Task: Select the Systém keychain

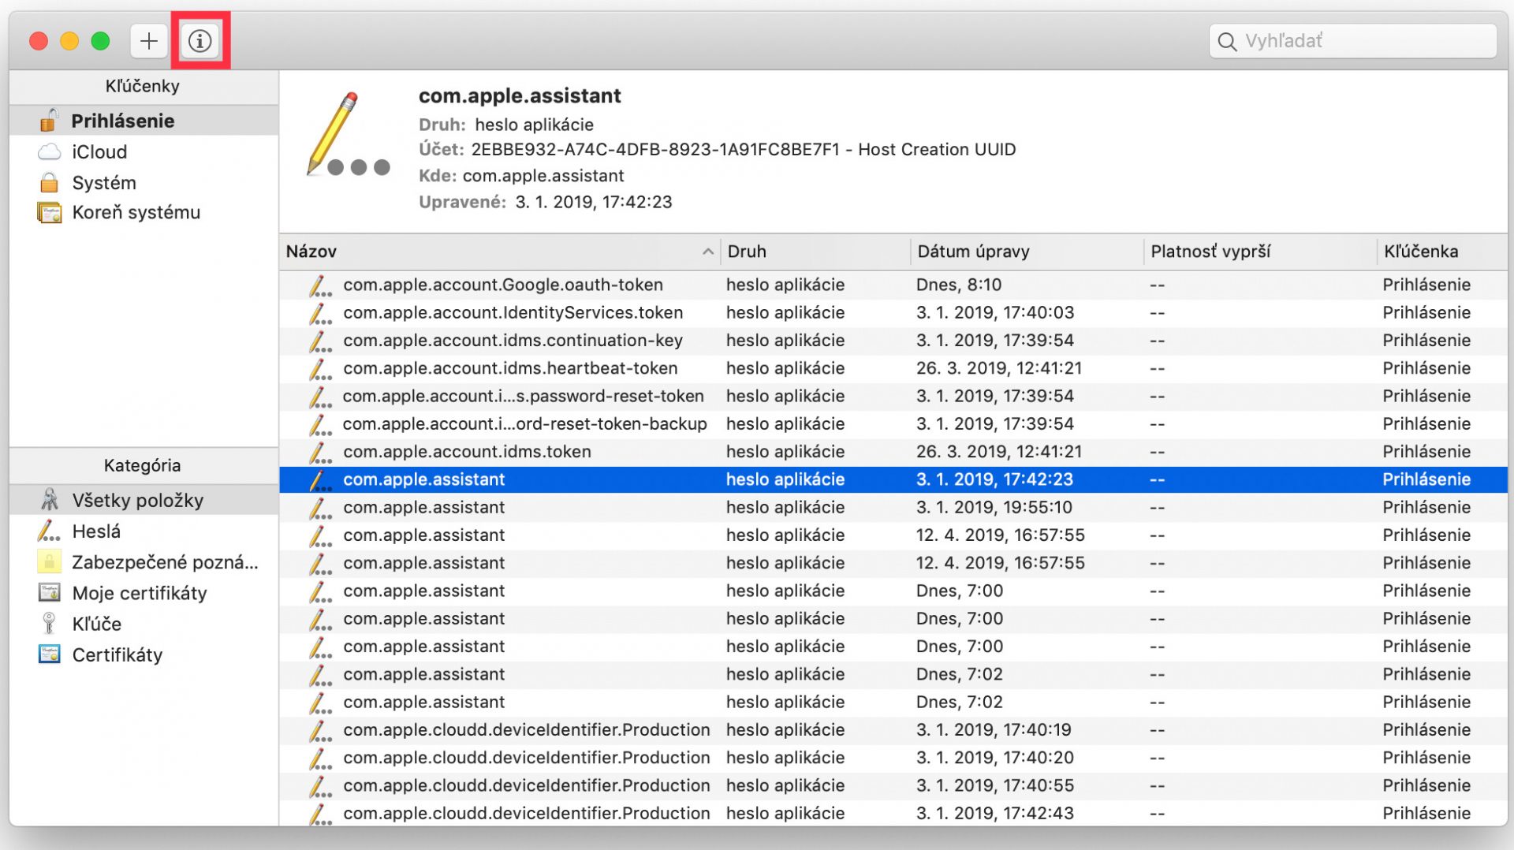Action: 144,182
